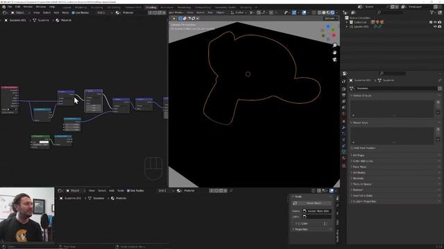Expand the Custom Properties panel
This screenshot has height=249, width=444.
(x=395, y=201)
